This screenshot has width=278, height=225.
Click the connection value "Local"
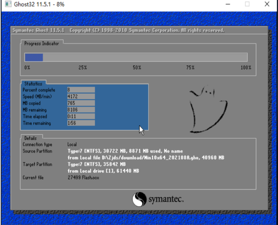72,144
